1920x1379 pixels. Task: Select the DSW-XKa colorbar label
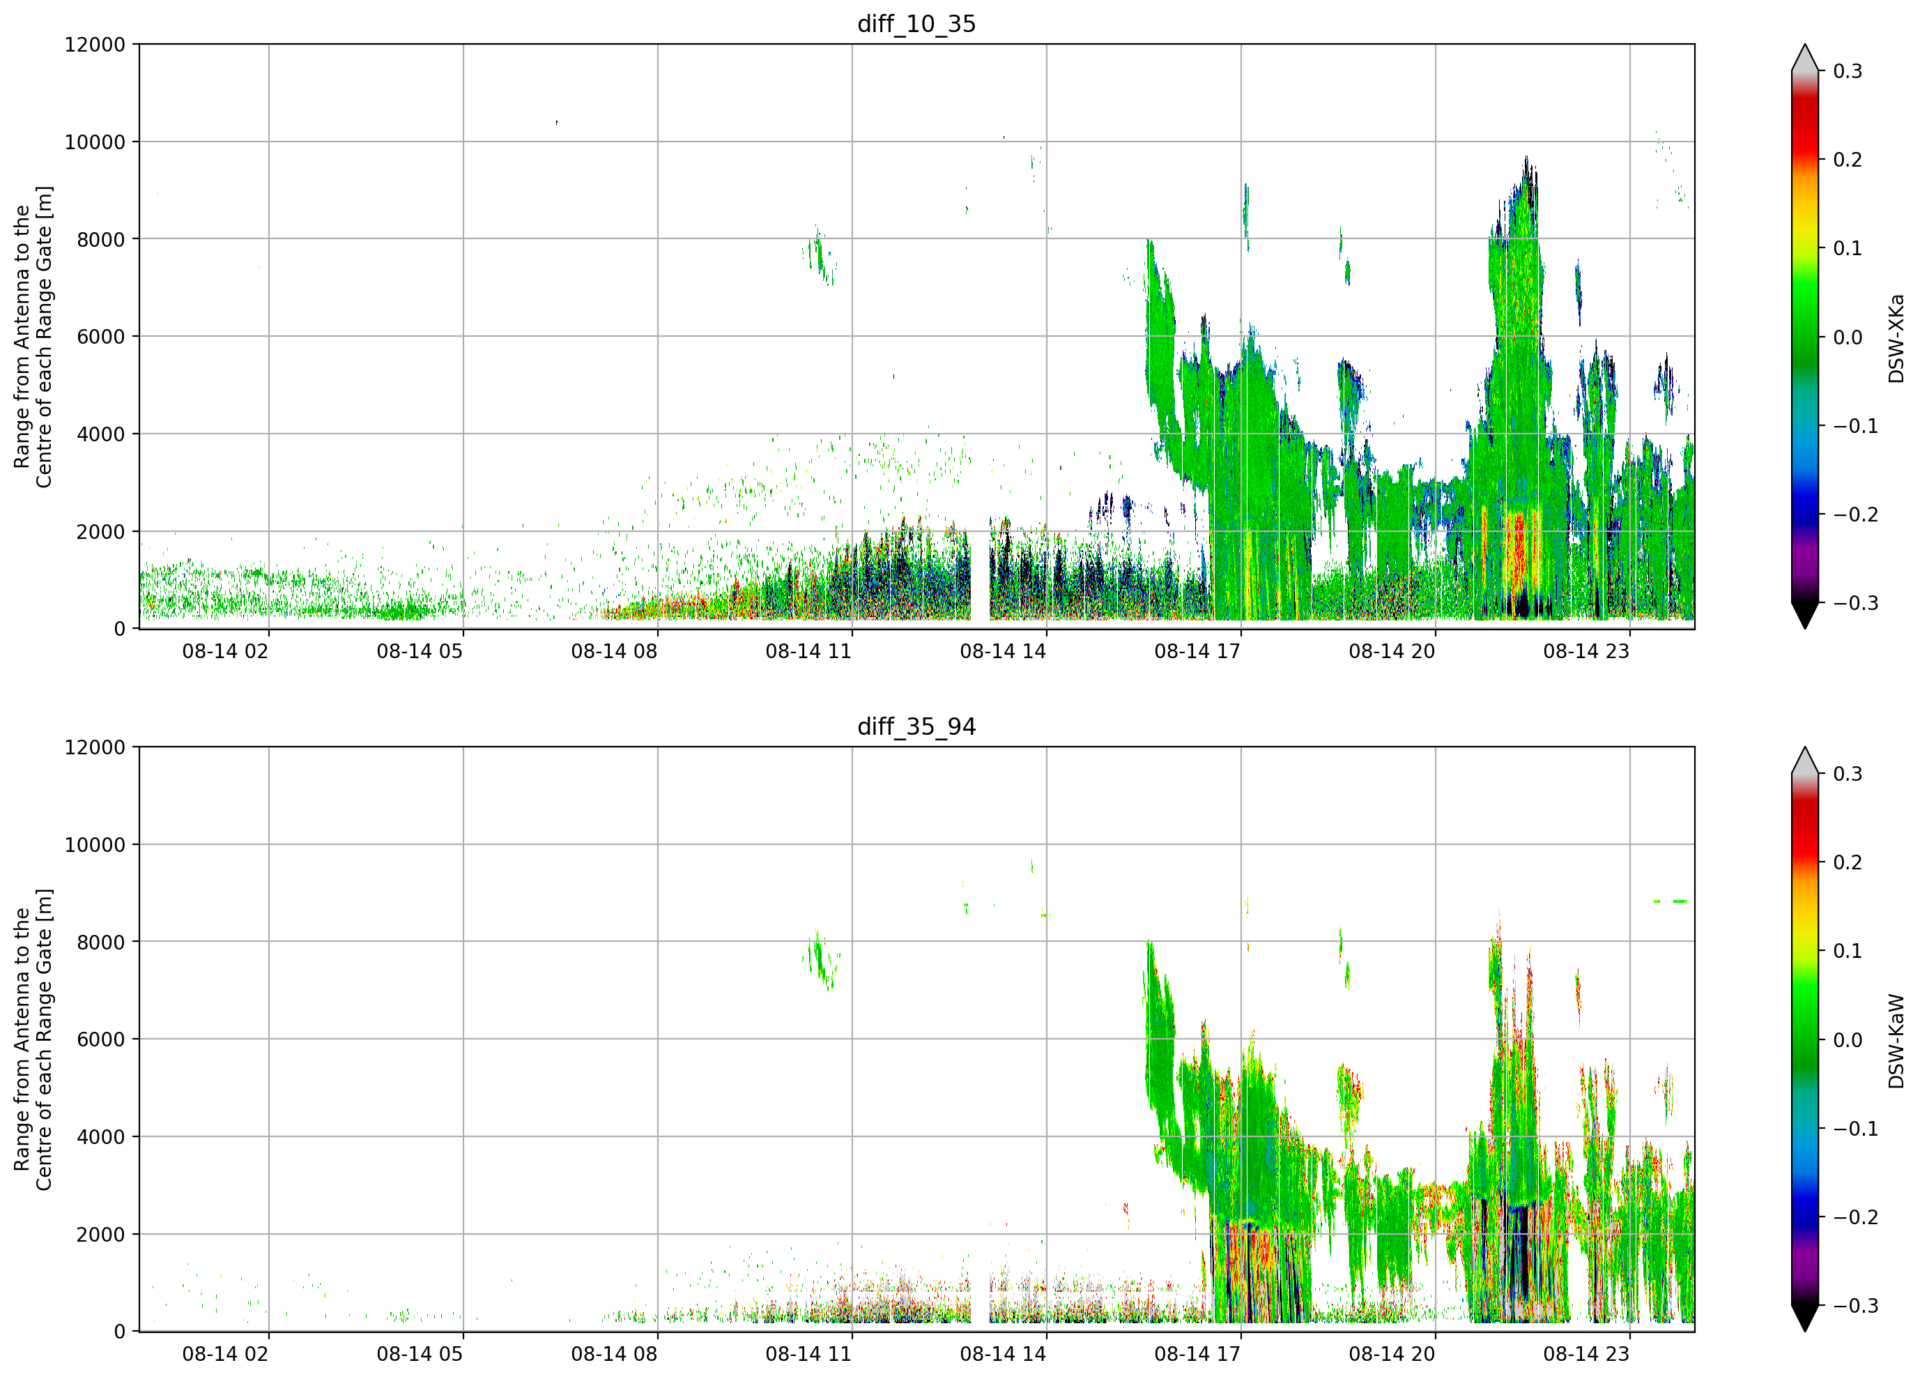[1896, 338]
